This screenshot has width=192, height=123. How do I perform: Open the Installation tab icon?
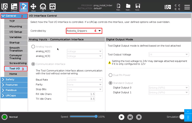tap(24, 7)
